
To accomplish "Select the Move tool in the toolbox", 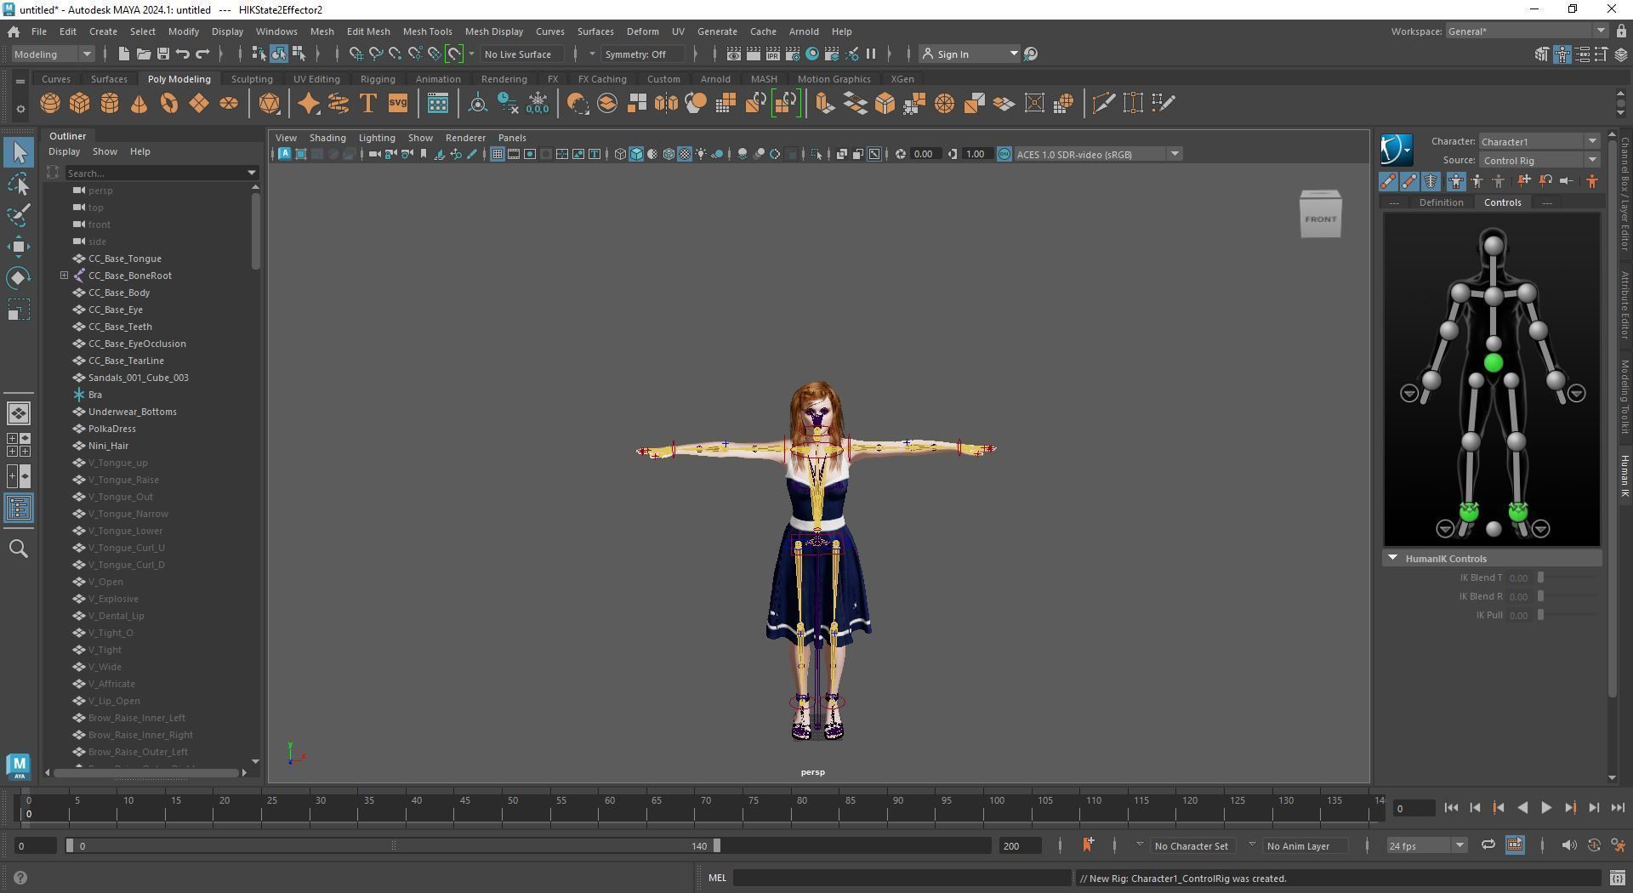I will pos(19,247).
